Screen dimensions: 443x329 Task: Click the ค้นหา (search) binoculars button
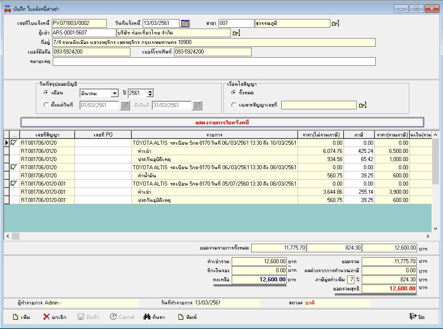click(x=154, y=317)
